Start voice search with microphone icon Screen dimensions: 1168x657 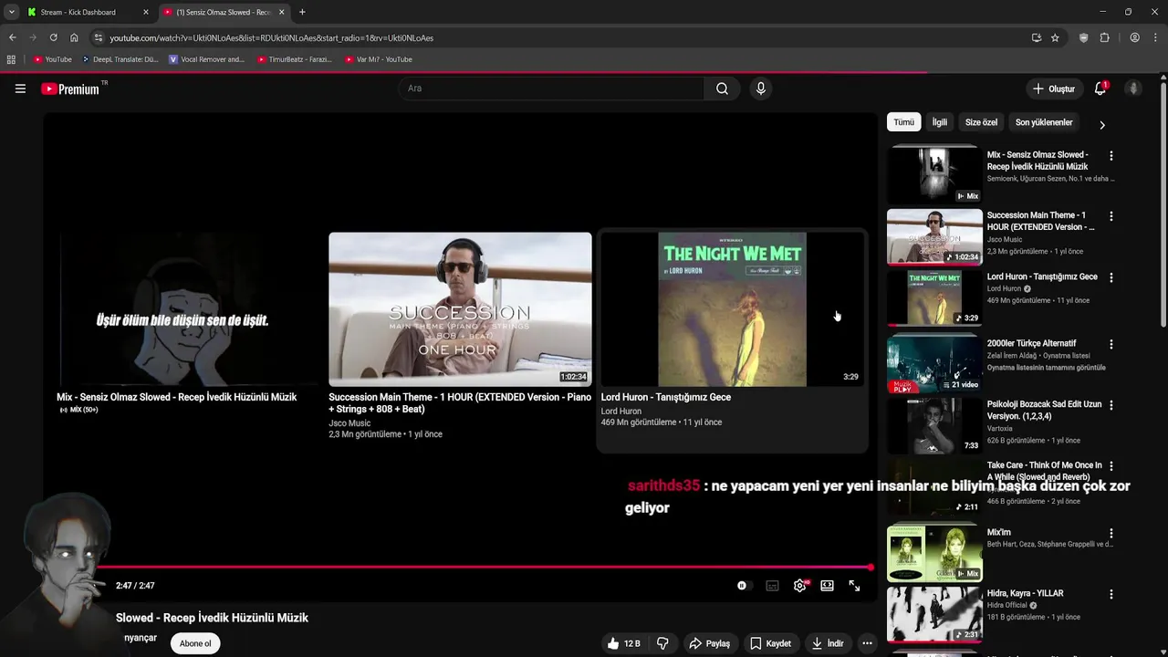tap(760, 89)
